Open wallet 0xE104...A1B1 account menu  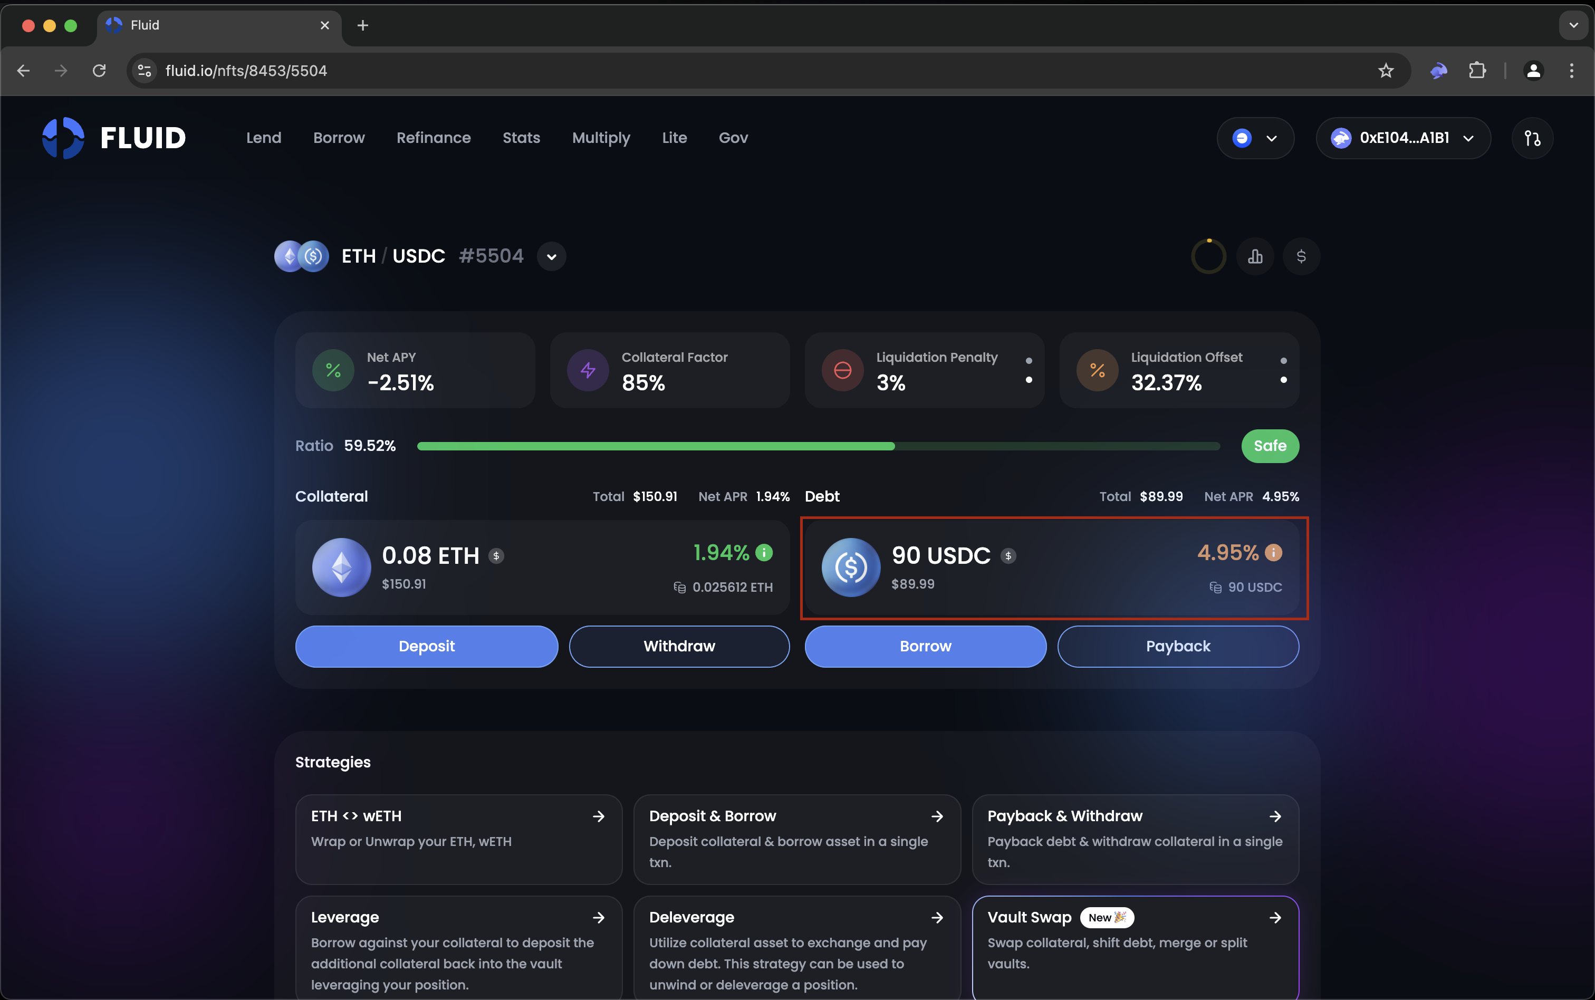[x=1403, y=138]
